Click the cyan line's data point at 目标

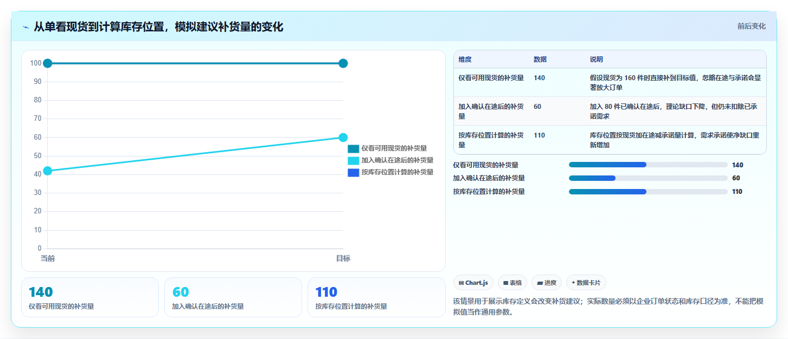pyautogui.click(x=343, y=138)
